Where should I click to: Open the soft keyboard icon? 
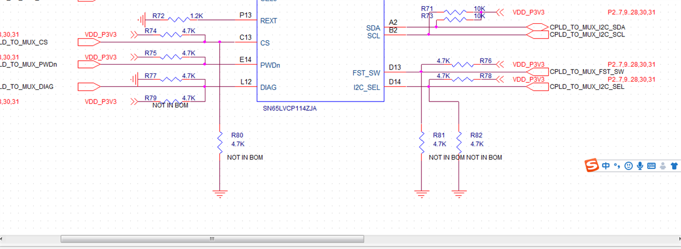click(651, 166)
